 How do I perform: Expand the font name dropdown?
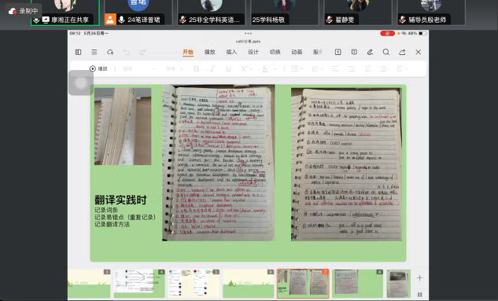[138, 69]
